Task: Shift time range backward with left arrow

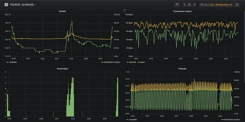Action: [184, 5]
